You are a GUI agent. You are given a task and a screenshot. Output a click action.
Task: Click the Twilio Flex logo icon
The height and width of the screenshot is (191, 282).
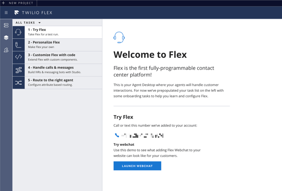pyautogui.click(x=17, y=13)
